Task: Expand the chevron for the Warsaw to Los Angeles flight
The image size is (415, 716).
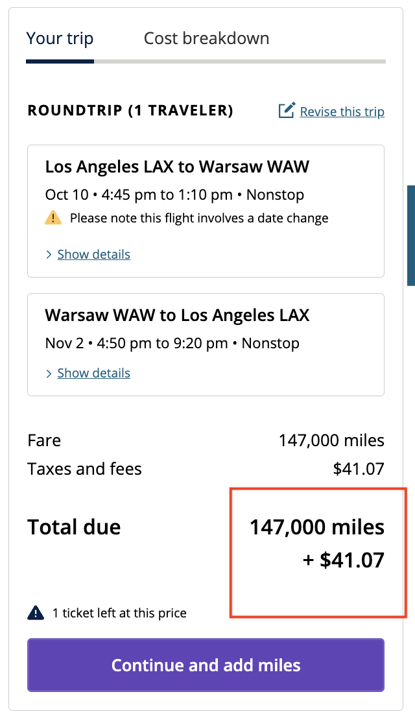Action: (49, 374)
